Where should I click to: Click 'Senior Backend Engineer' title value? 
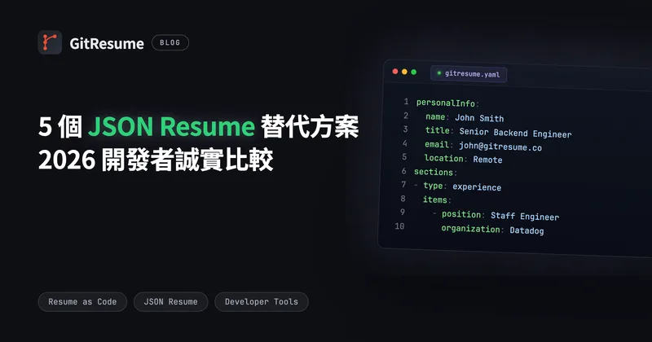(516, 133)
